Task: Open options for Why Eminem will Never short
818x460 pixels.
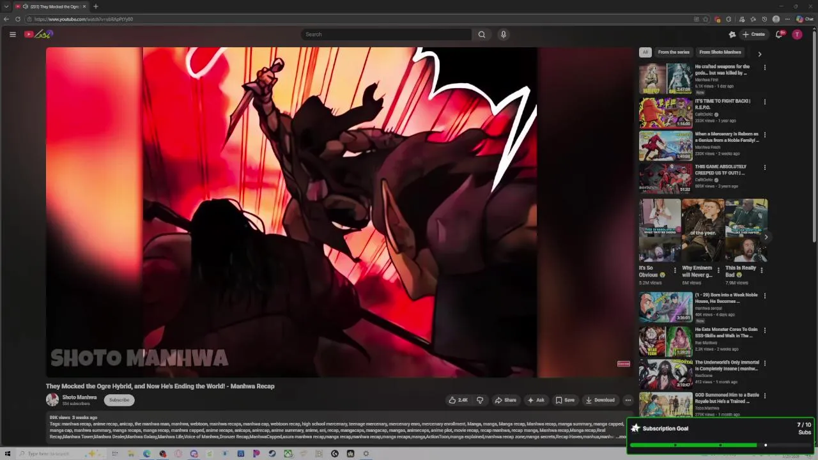Action: point(718,270)
